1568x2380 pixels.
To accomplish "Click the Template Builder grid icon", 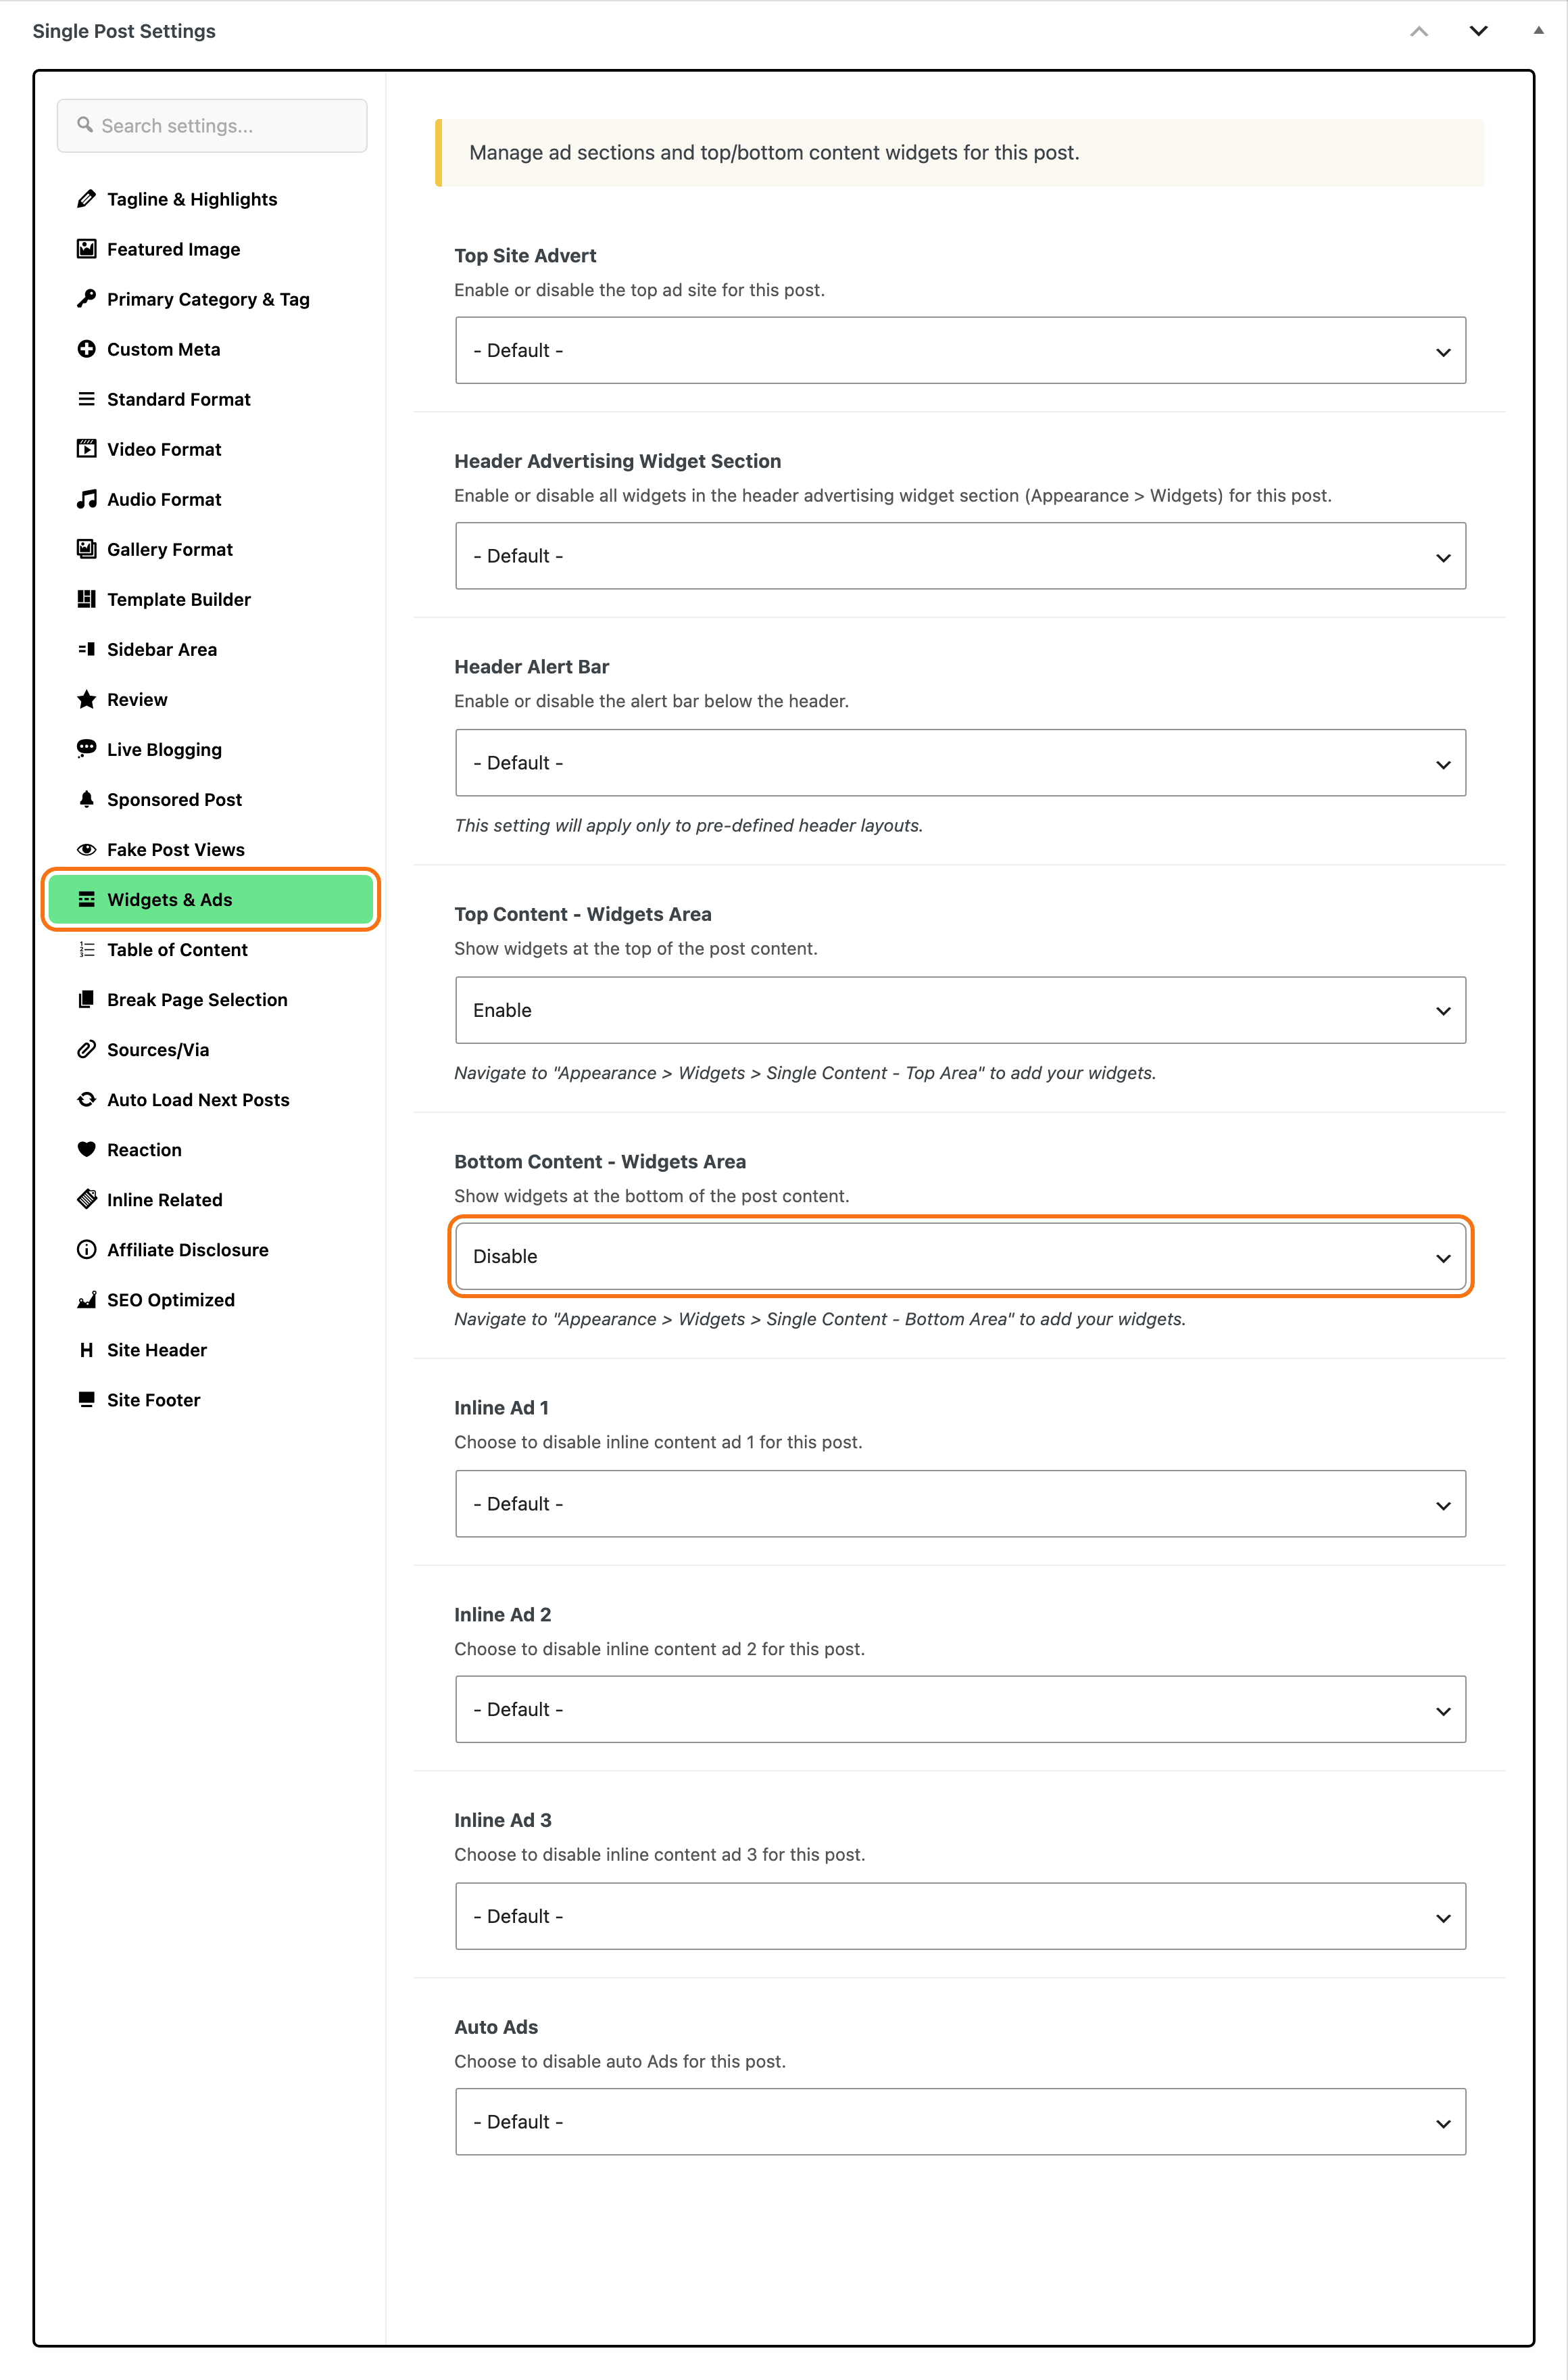I will 87,599.
